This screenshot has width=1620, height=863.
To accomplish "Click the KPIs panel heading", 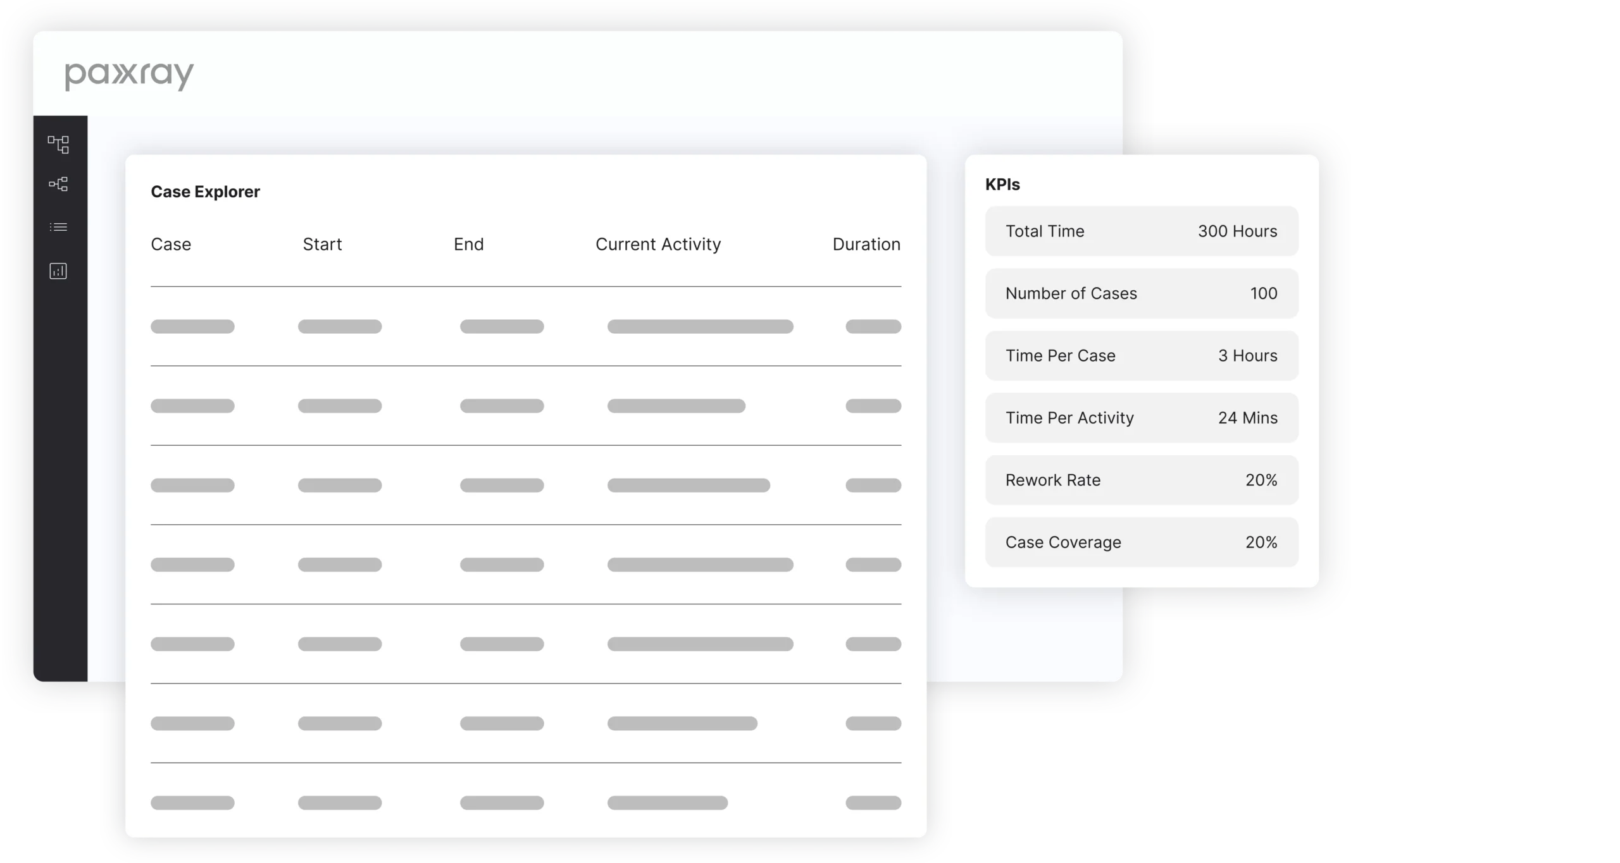I will pos(1002,185).
